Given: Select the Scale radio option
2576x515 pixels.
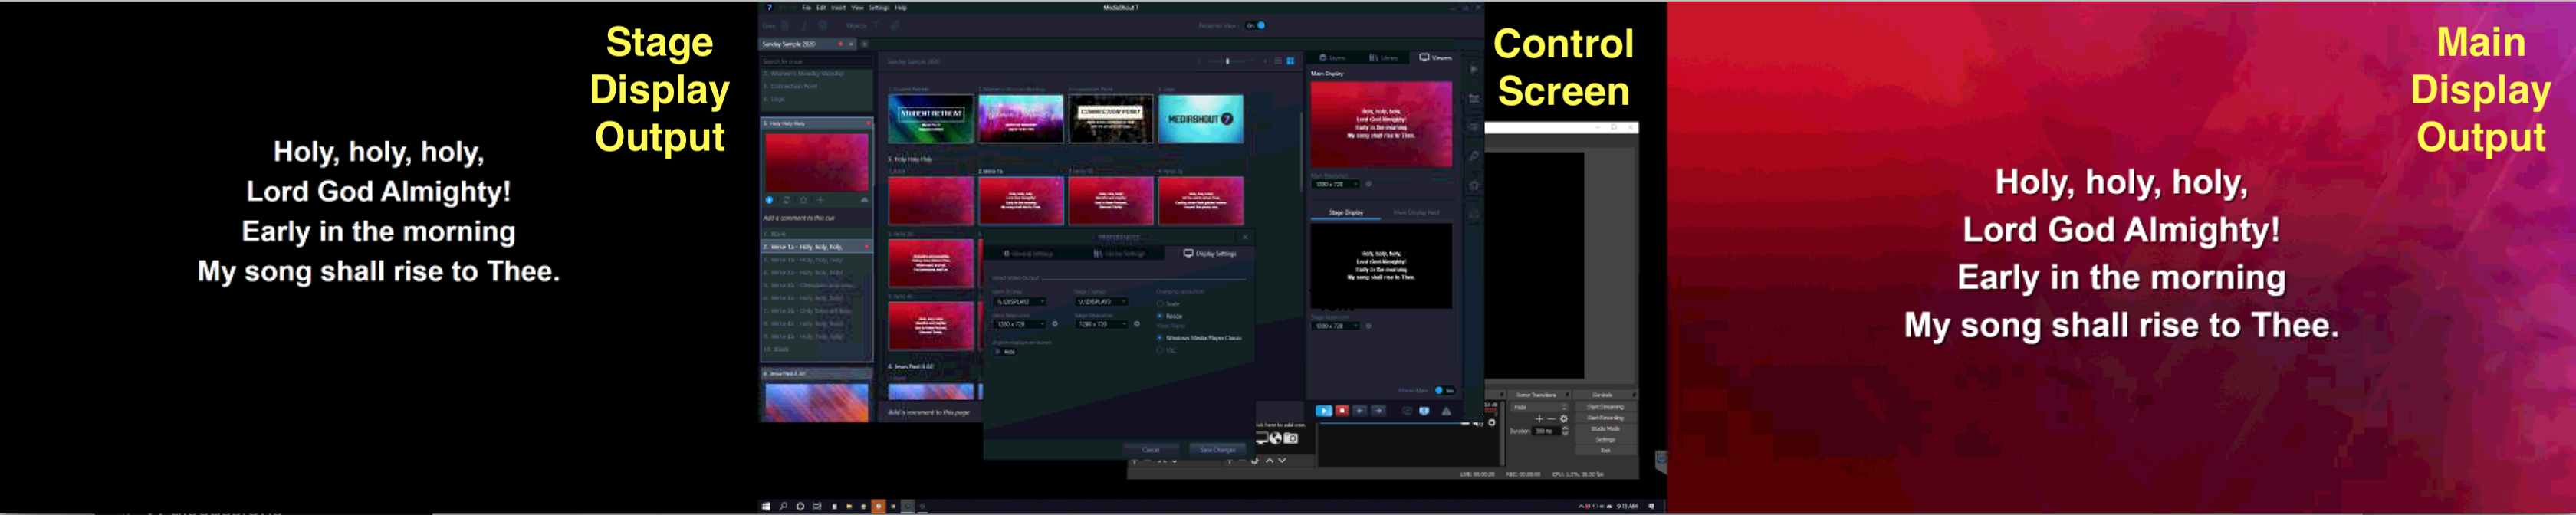Looking at the screenshot, I should 1160,304.
